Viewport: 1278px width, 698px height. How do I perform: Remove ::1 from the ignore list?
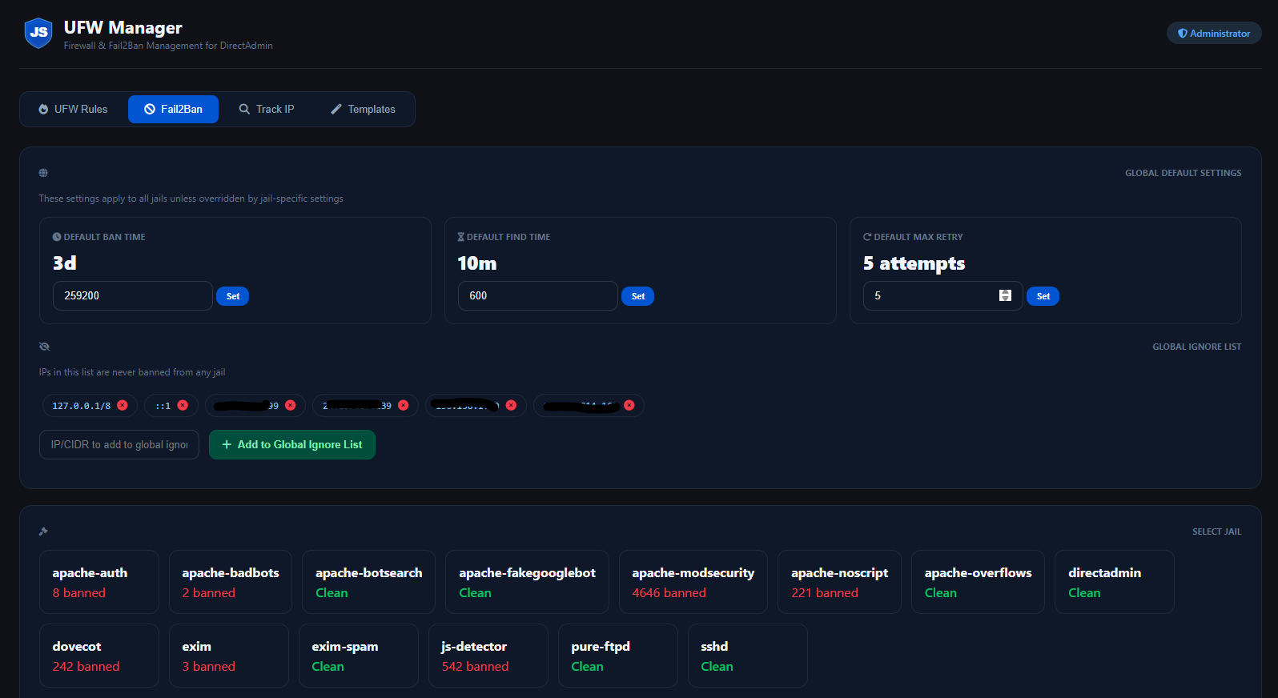tap(183, 406)
